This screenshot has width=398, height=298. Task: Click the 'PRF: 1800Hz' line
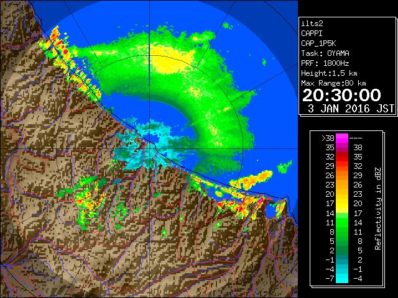click(x=325, y=63)
